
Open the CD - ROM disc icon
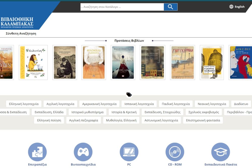175,152
